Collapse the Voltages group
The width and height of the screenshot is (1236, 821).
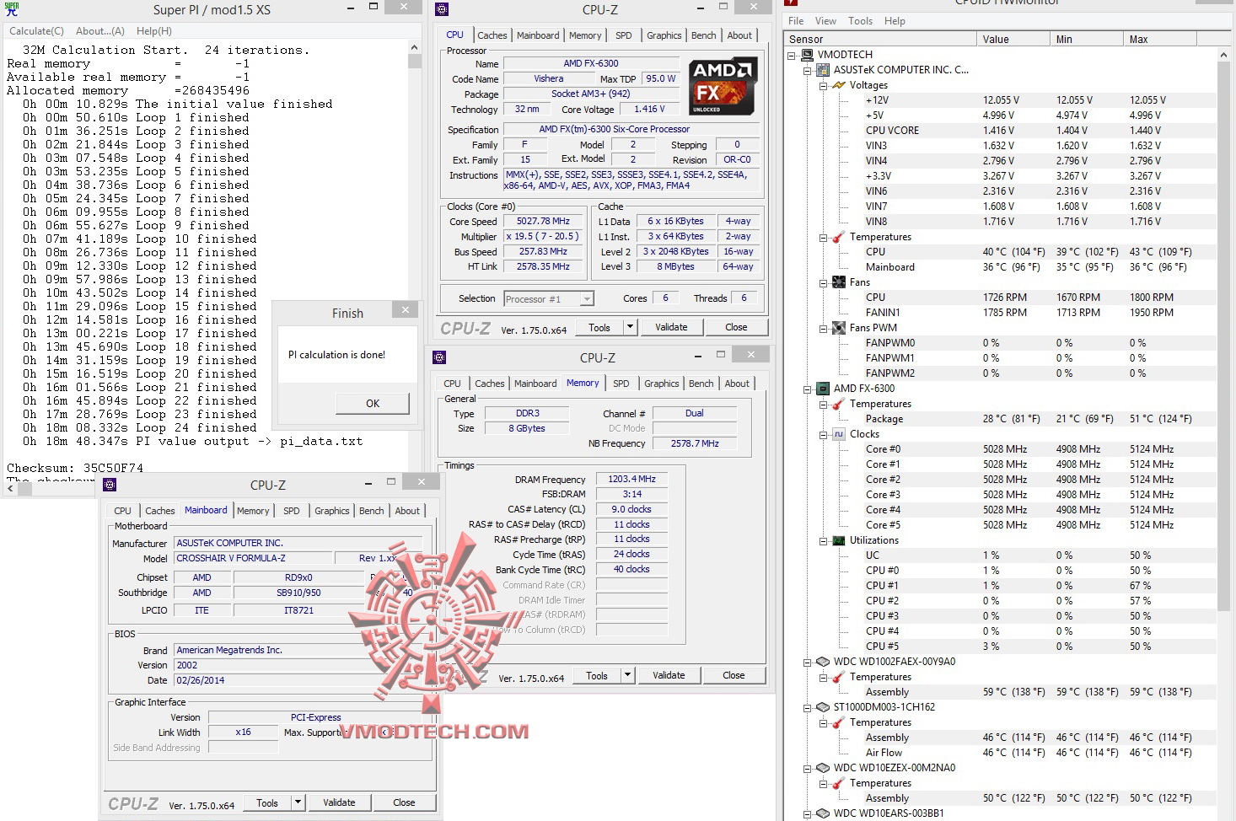click(823, 86)
